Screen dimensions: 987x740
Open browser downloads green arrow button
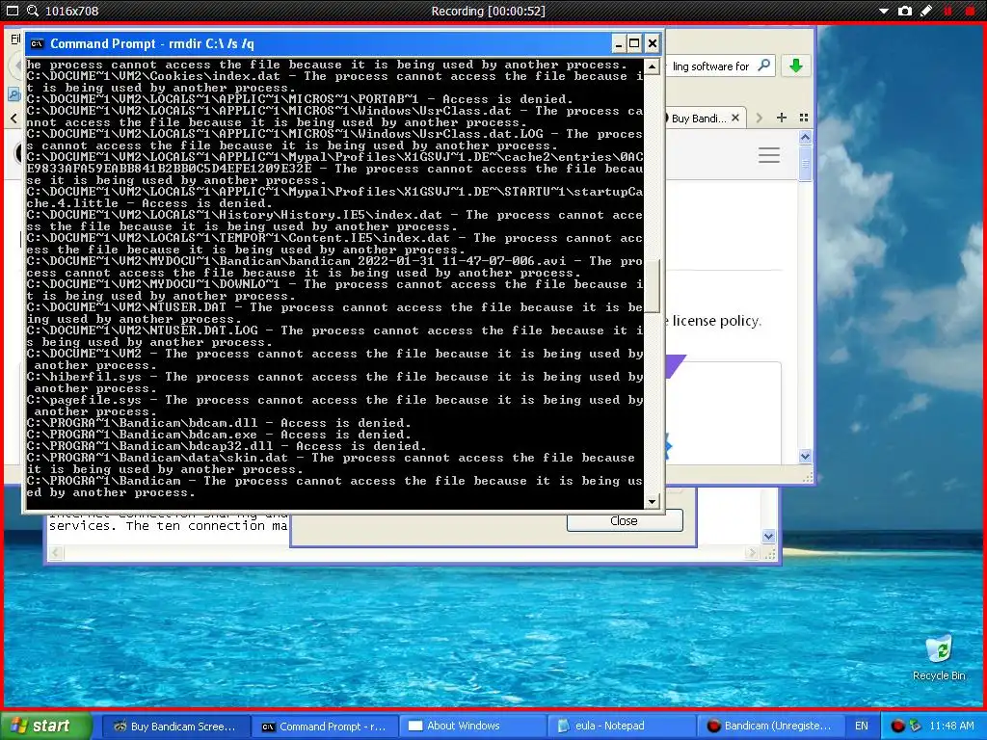(795, 66)
